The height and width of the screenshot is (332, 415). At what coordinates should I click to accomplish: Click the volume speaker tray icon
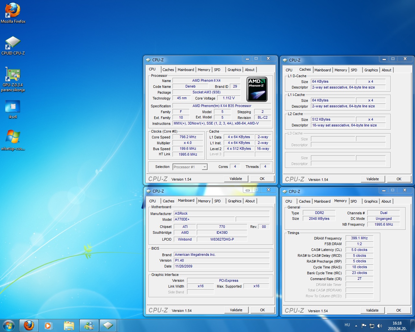pos(380,326)
